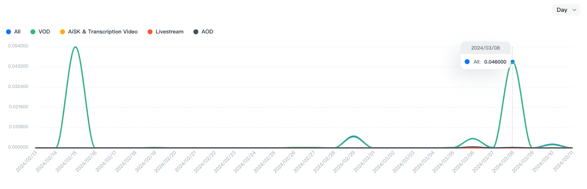The width and height of the screenshot is (587, 189).
Task: Hide the VOD series via its label
Action: (44, 32)
